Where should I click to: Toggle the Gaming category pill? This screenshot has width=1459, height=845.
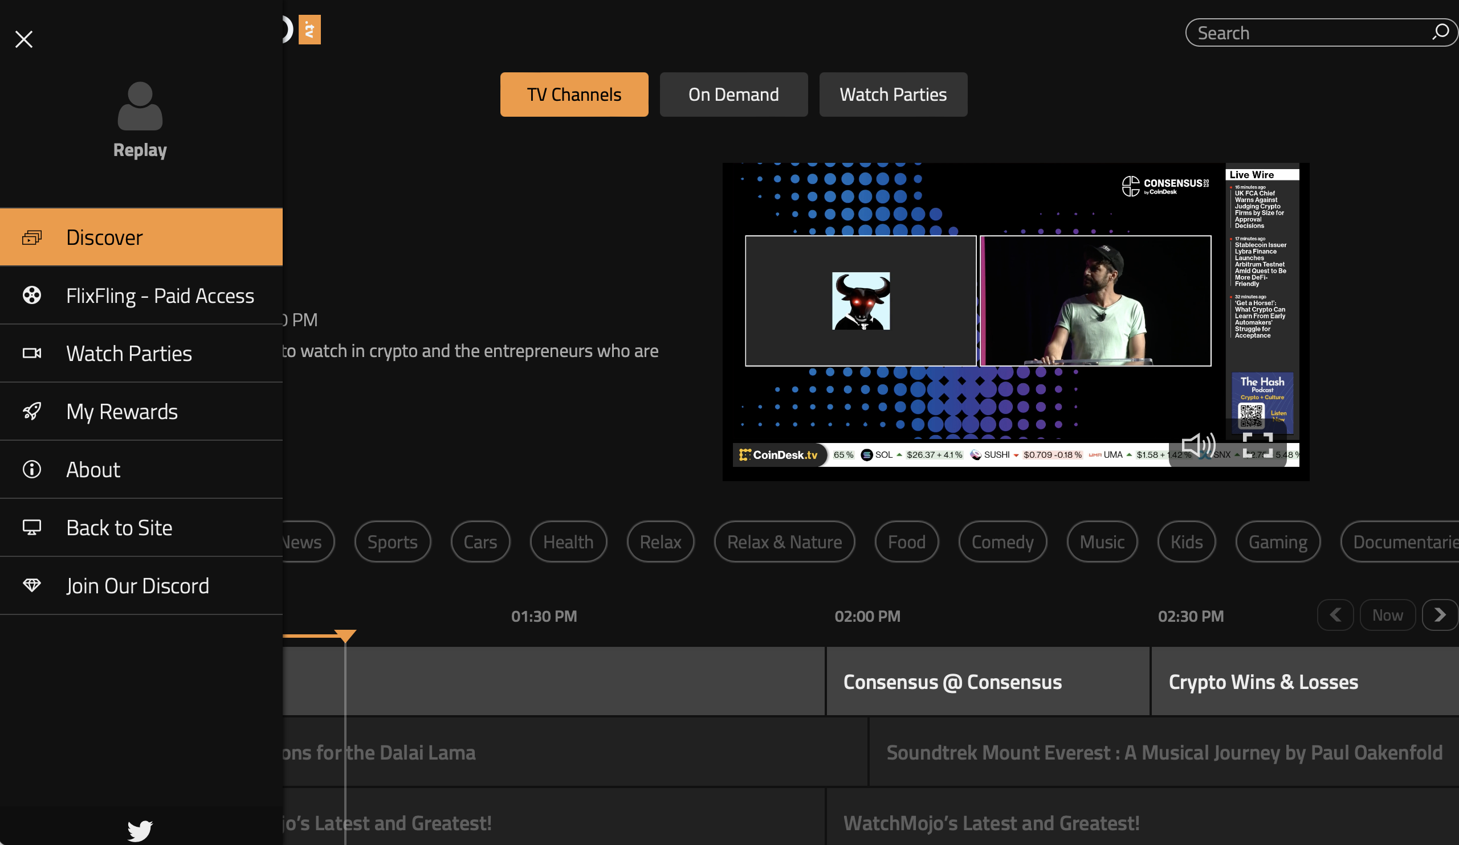click(1277, 542)
